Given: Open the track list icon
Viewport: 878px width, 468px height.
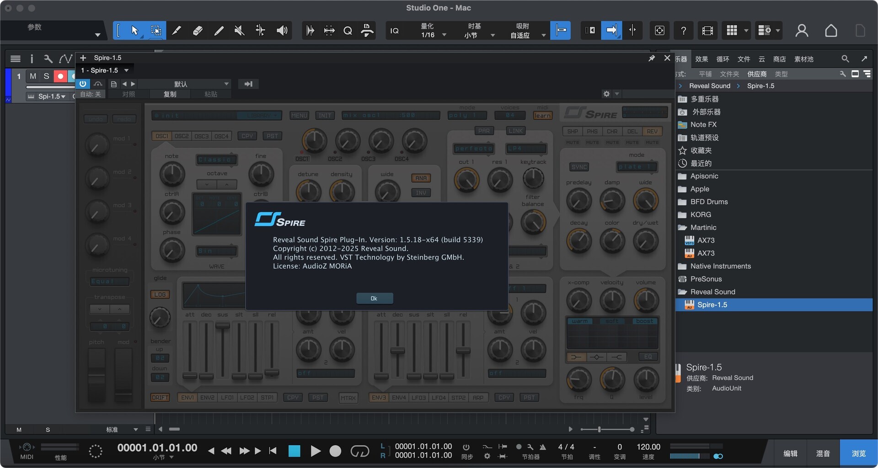Looking at the screenshot, I should click(x=16, y=58).
